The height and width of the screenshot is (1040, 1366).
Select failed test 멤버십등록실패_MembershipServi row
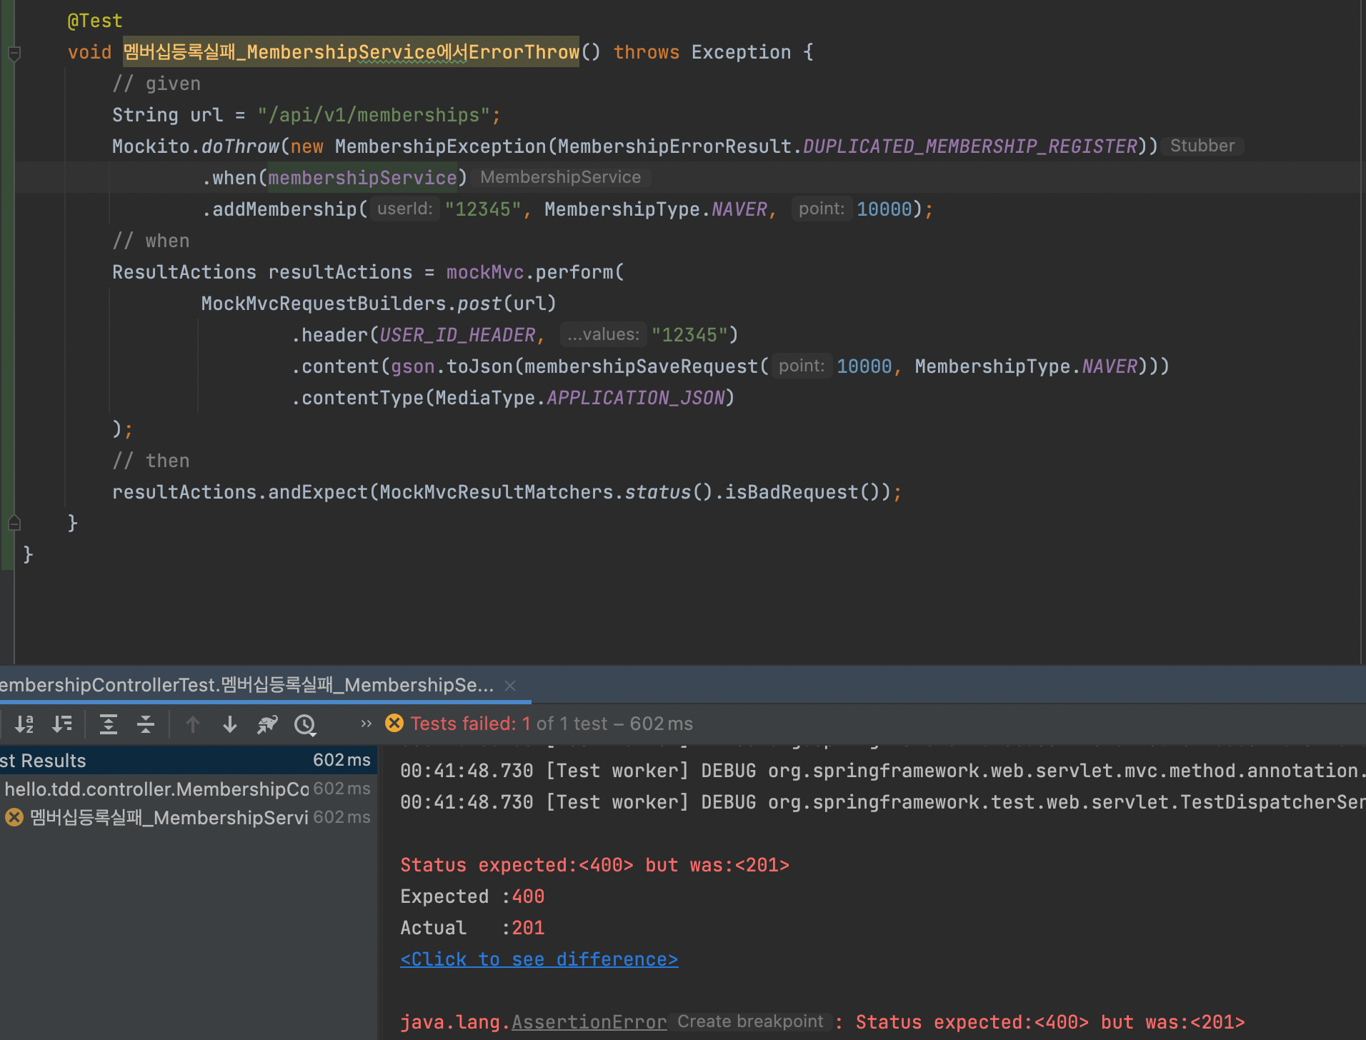coord(188,817)
